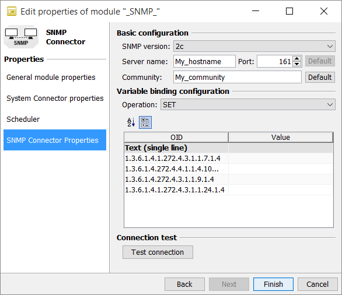Click the Test connection button
Screen dimensions: 342x295
click(x=158, y=252)
